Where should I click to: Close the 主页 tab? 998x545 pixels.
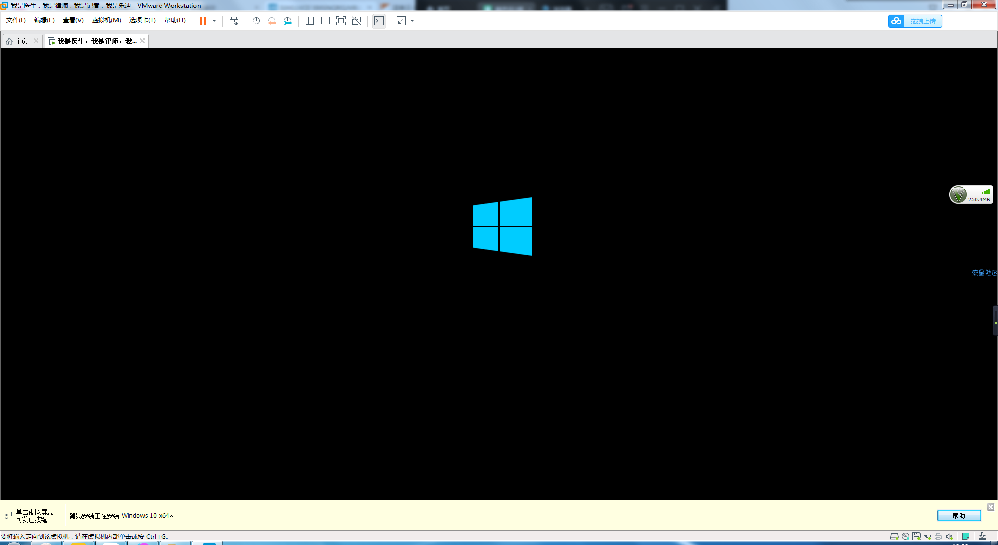point(36,41)
